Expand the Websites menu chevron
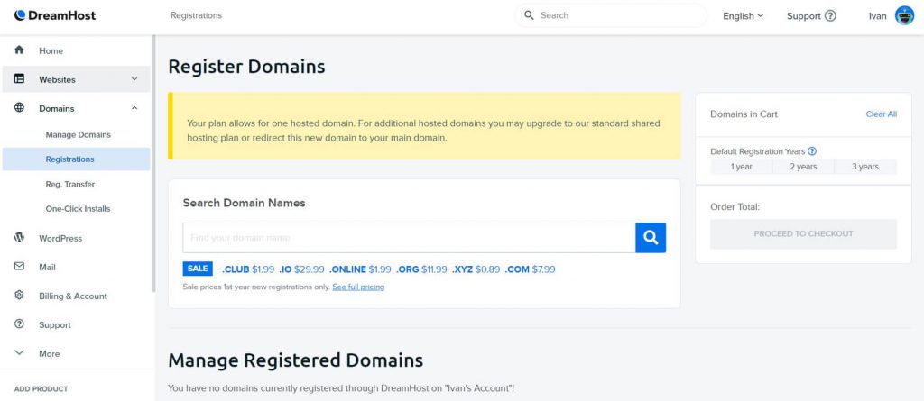The height and width of the screenshot is (401, 924). click(134, 79)
